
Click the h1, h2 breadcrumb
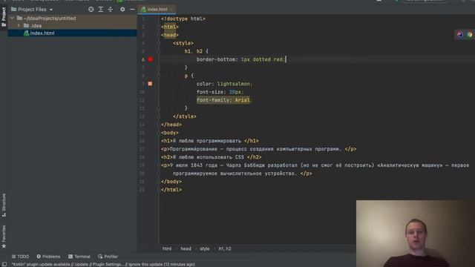[225, 248]
